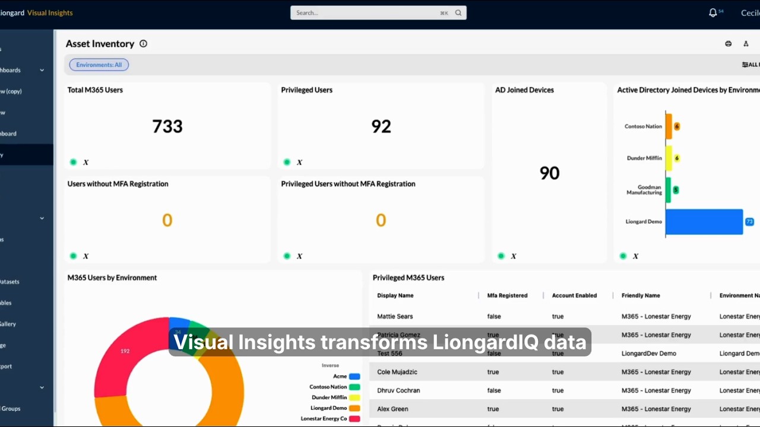Screen dimensions: 760x427
Task: Open the hierarchy share icon next to print
Action: (746, 44)
